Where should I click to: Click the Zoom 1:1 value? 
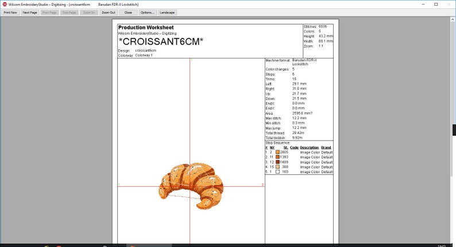321,46
